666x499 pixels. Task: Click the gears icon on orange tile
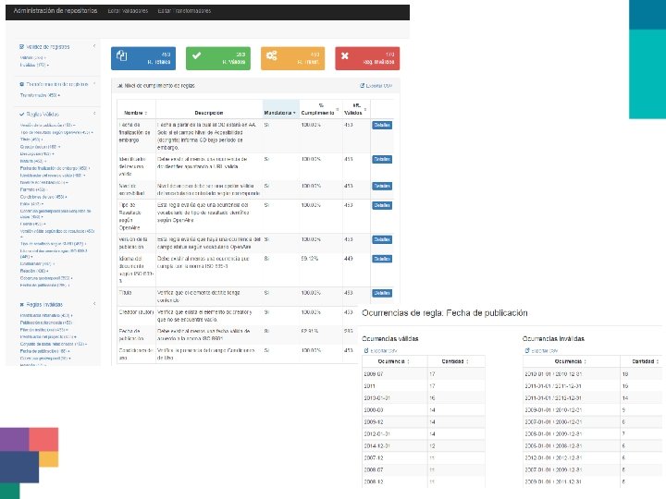271,55
